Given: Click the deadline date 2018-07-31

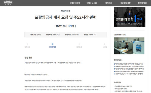Looking at the screenshot, I should pos(75,35).
